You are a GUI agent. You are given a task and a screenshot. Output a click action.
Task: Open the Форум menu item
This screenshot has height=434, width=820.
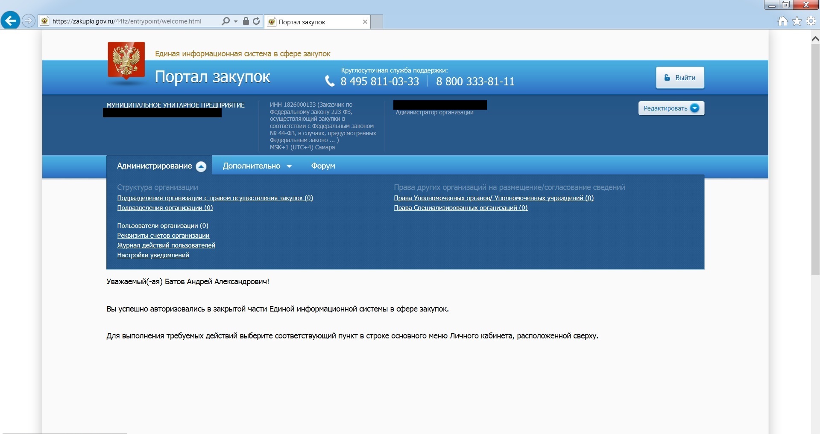click(323, 166)
